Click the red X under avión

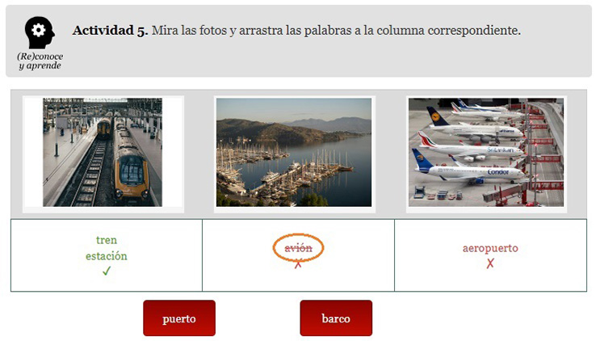pyautogui.click(x=298, y=263)
